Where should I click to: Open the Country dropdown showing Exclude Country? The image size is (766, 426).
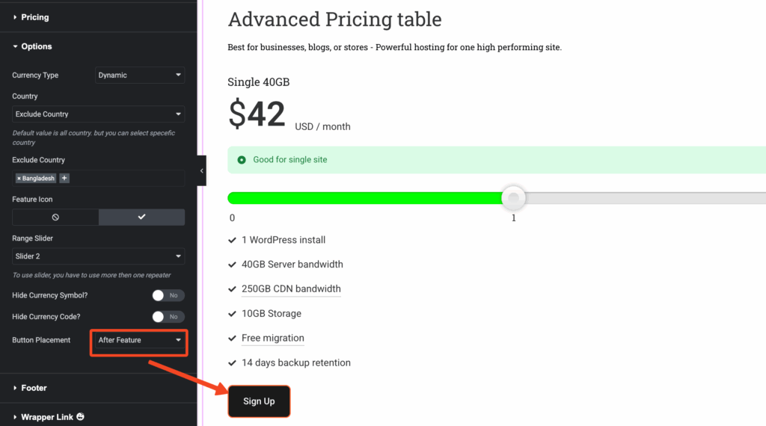(98, 114)
